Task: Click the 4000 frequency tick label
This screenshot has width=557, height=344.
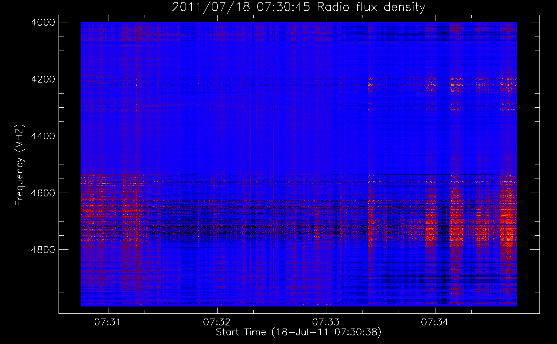Action: click(43, 22)
